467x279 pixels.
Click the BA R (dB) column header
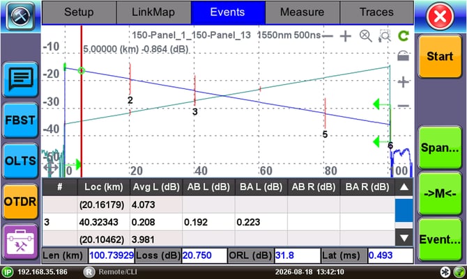(367, 187)
